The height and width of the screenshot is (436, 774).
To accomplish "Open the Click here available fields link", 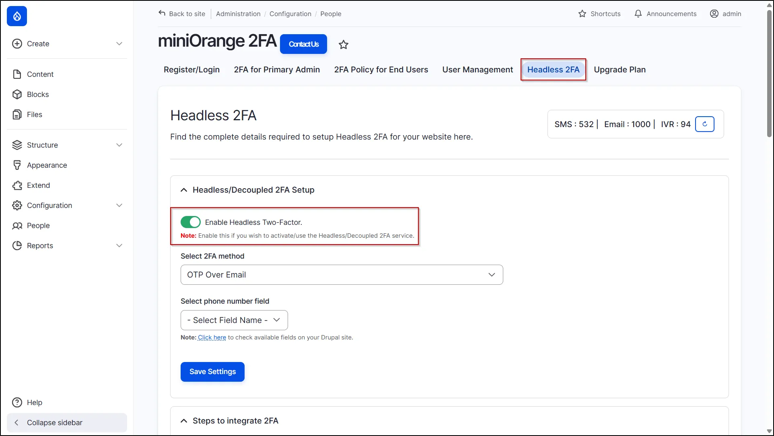I will 212,337.
